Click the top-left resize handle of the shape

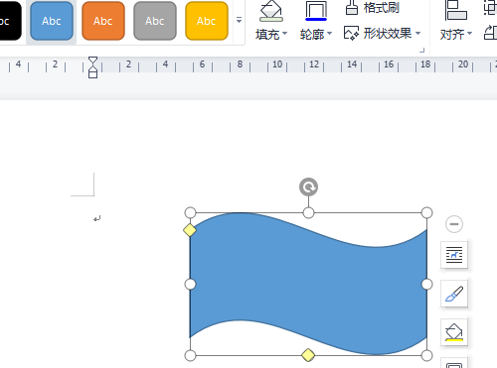[x=190, y=212]
